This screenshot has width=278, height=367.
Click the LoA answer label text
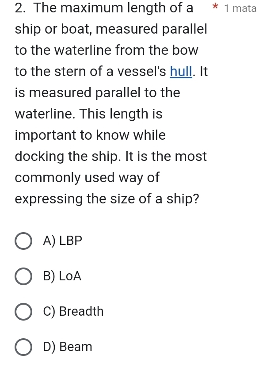[x=62, y=276]
